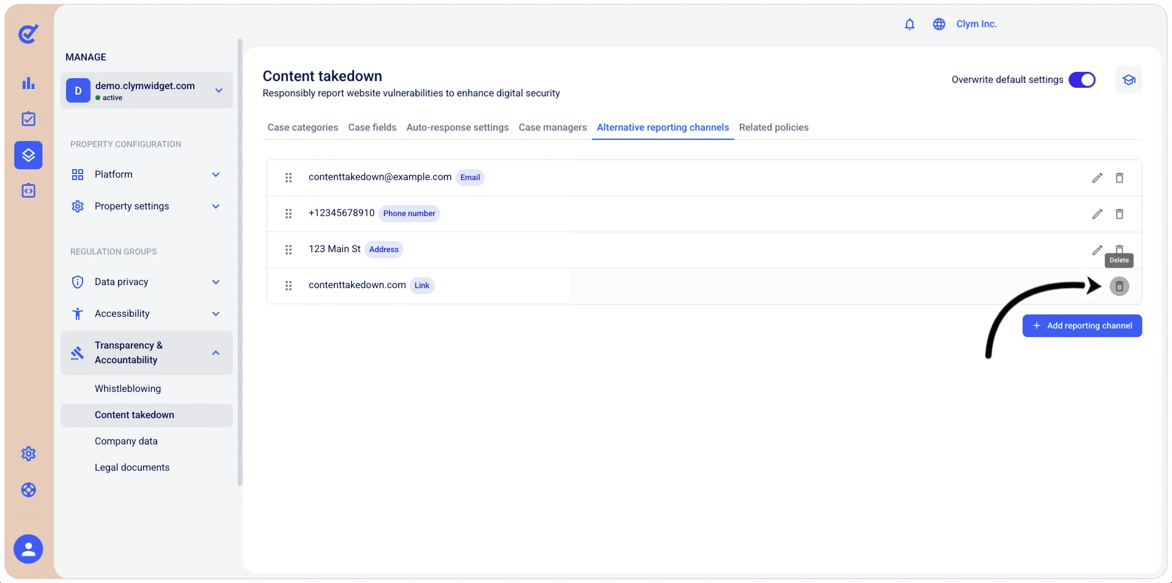Click Clym Inc. account name

(976, 24)
